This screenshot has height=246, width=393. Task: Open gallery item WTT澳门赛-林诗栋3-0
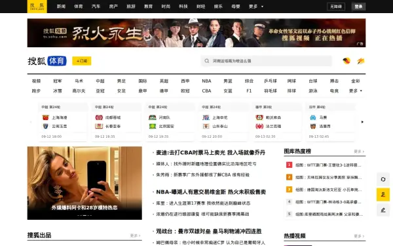pos(328,202)
